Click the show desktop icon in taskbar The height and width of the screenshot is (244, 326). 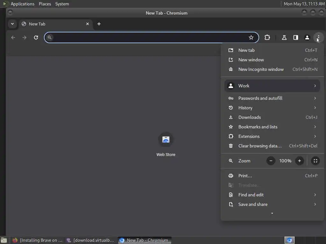click(x=4, y=241)
